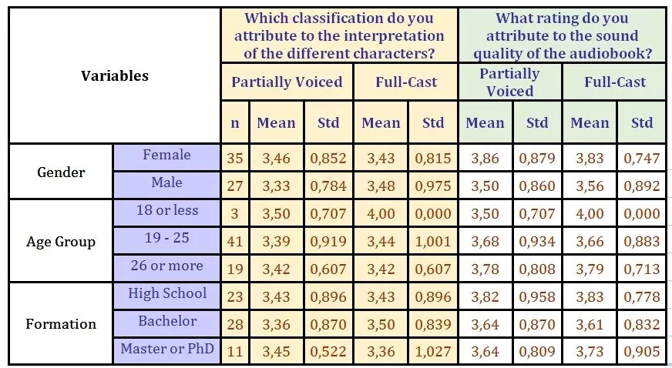Click the High School row label

coord(166,293)
